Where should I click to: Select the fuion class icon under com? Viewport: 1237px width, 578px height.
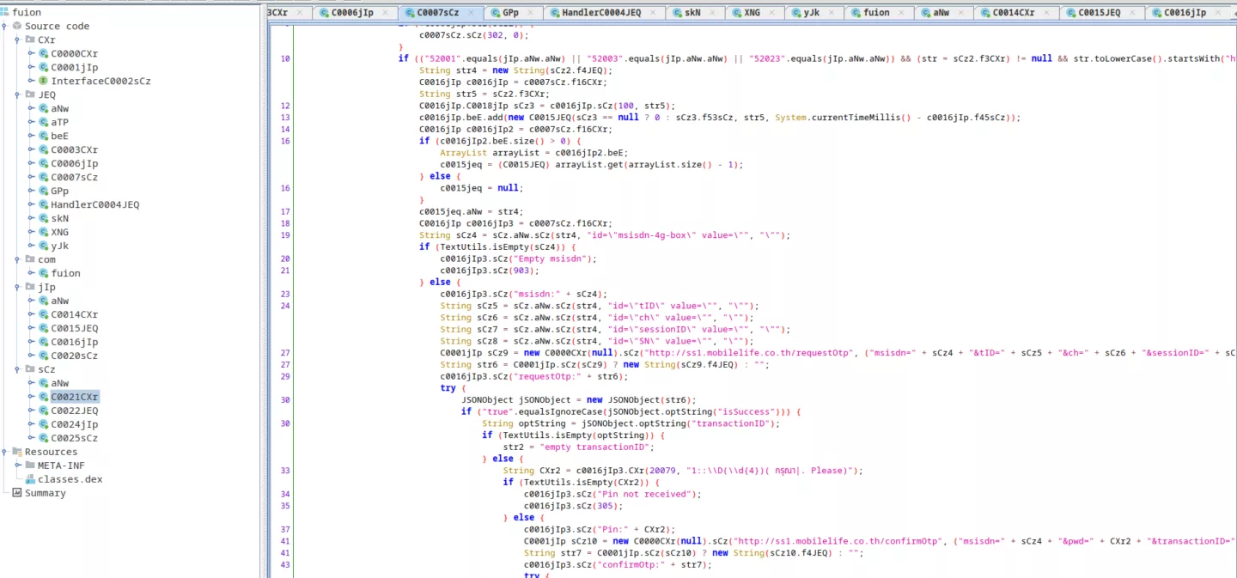[x=43, y=273]
